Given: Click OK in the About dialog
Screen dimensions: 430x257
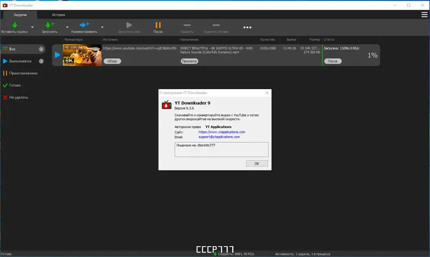Looking at the screenshot, I should coord(257,163).
